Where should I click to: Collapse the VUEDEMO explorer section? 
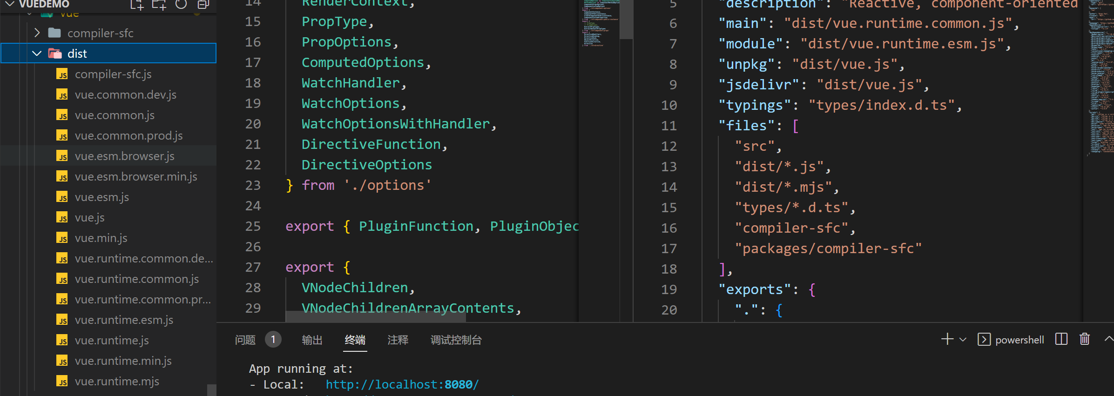pyautogui.click(x=10, y=4)
